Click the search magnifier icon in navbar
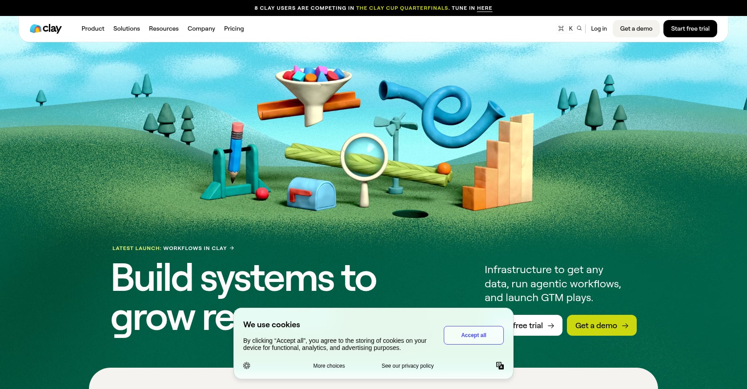Image resolution: width=747 pixels, height=389 pixels. pyautogui.click(x=579, y=28)
